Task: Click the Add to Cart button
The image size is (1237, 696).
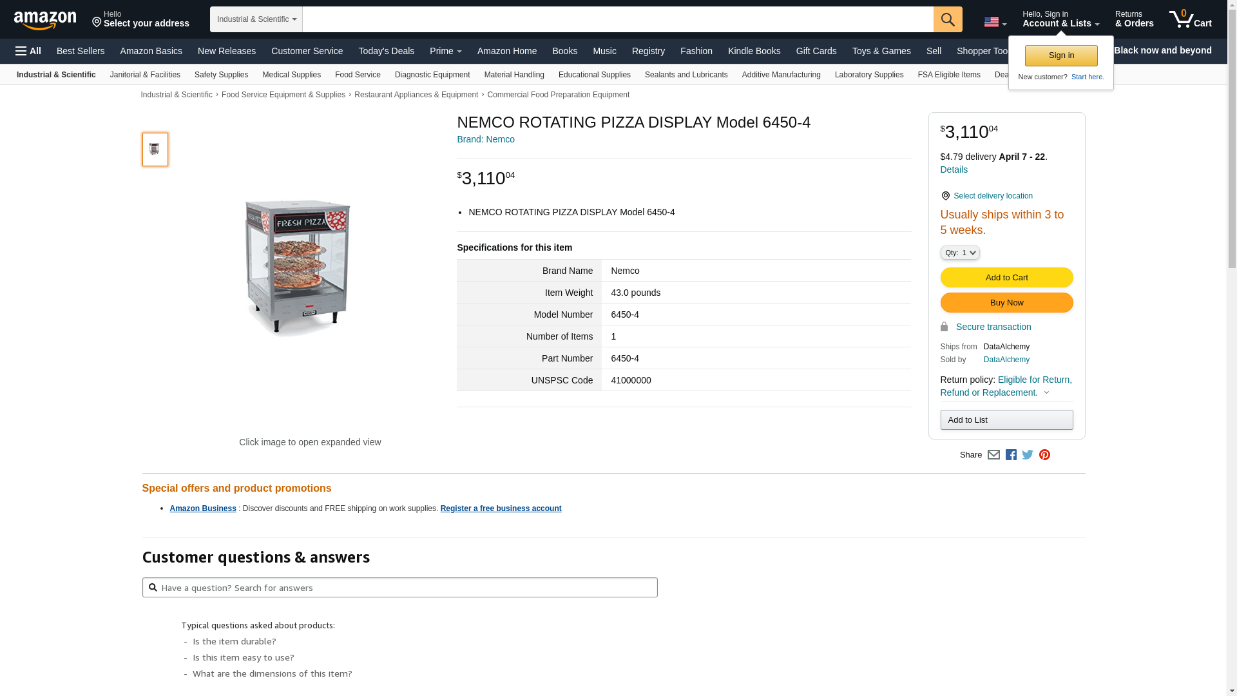Action: point(1006,278)
